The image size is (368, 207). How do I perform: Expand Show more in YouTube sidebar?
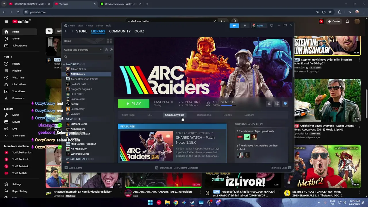(18, 136)
